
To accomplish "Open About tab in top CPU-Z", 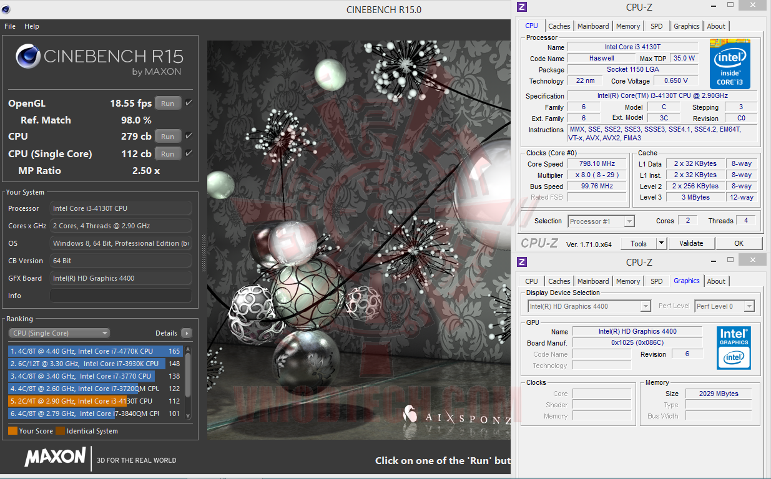I will point(716,26).
